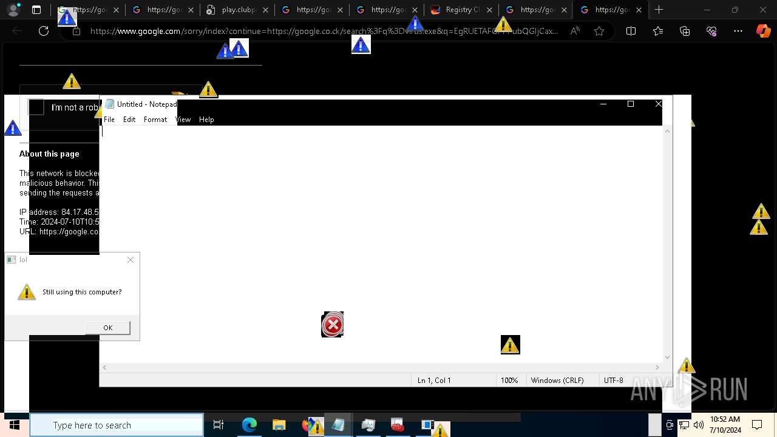Image resolution: width=777 pixels, height=437 pixels.
Task: Open notification center icon
Action: [757, 425]
